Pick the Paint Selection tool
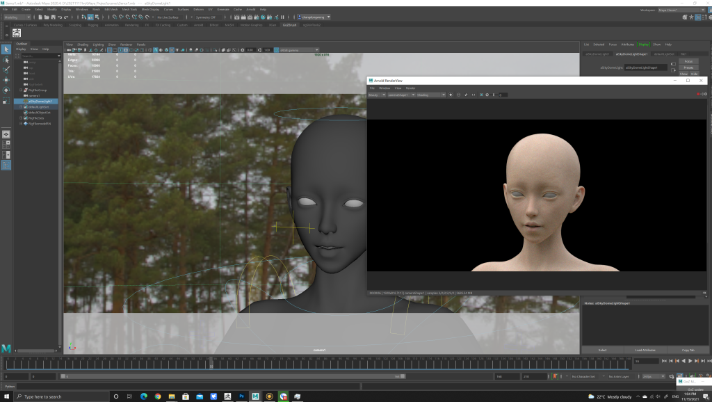Image resolution: width=712 pixels, height=402 pixels. click(x=6, y=70)
